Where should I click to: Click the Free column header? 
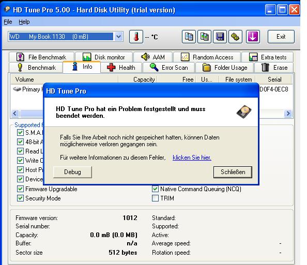point(176,80)
